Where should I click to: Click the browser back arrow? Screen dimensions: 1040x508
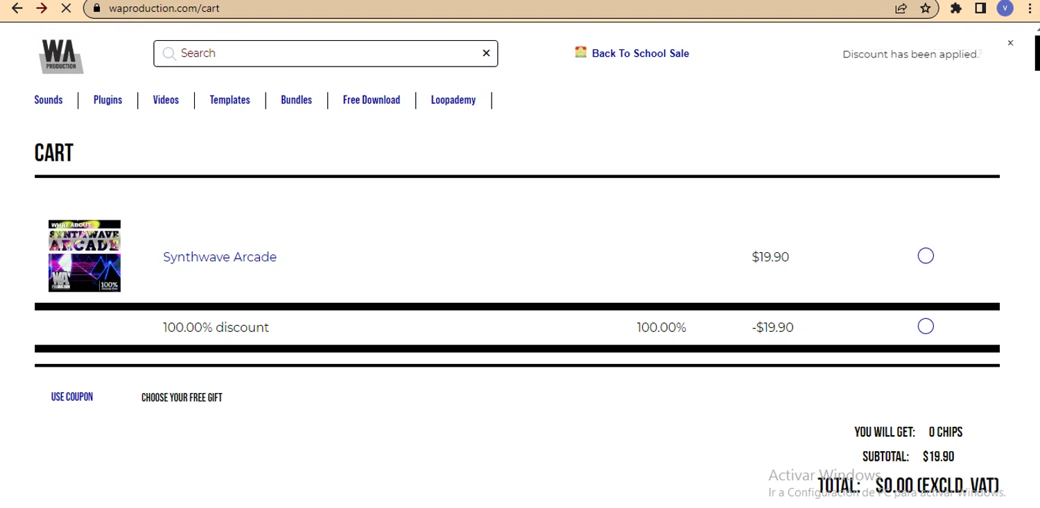(17, 8)
